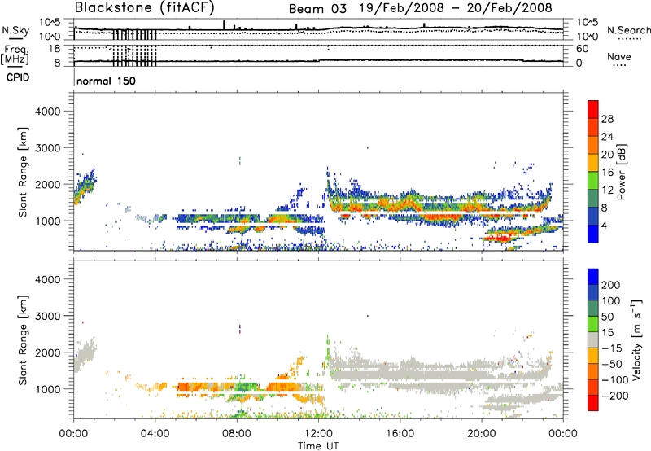The width and height of the screenshot is (651, 451).
Task: Click the '15' label on the Velocity colorbar
Action: [607, 332]
